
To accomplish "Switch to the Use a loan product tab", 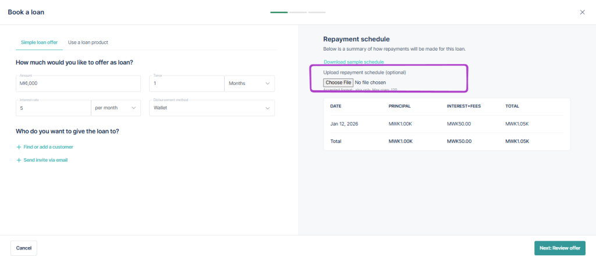I will click(x=88, y=42).
